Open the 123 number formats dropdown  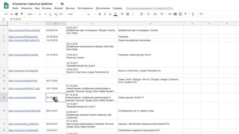click(x=61, y=14)
